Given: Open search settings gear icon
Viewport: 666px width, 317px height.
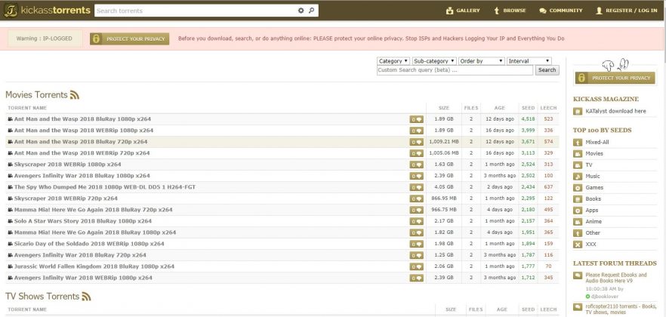Looking at the screenshot, I should 301,11.
